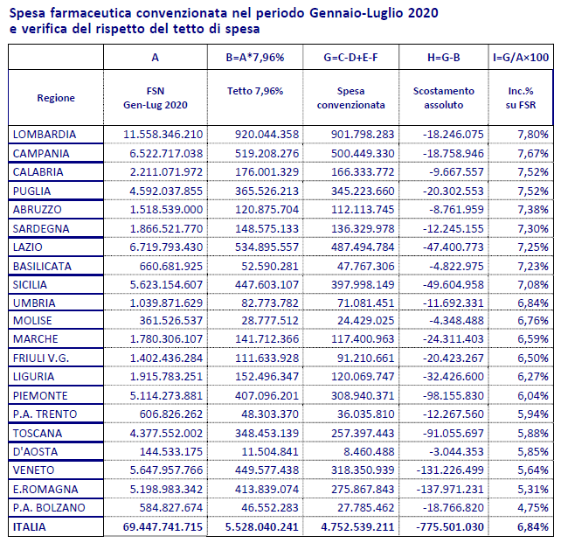Image resolution: width=561 pixels, height=543 pixels.
Task: Click the Regione column header
Action: 56,98
